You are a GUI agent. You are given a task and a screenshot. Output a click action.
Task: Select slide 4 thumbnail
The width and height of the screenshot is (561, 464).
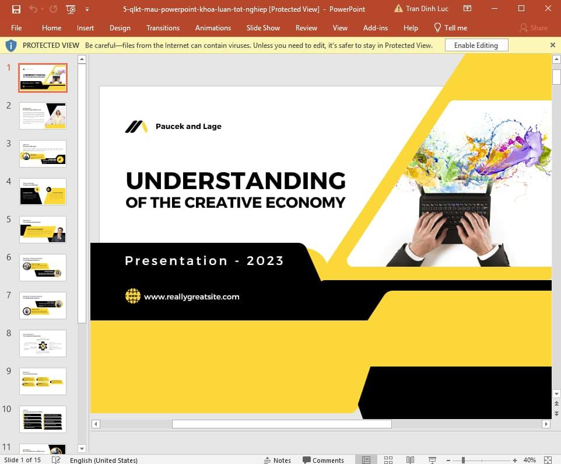(x=43, y=191)
